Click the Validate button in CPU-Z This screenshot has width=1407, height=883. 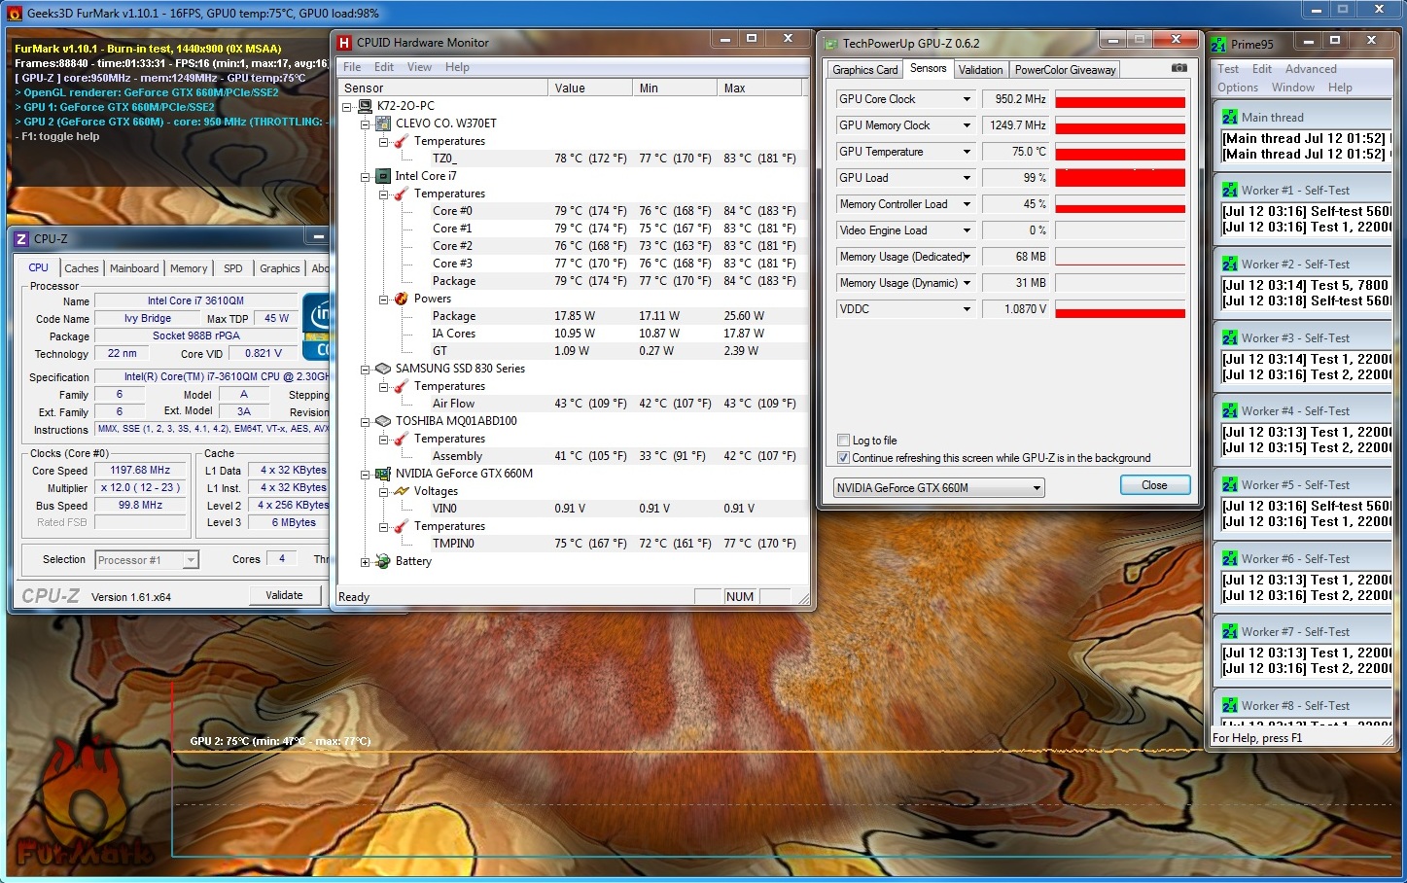tap(284, 595)
